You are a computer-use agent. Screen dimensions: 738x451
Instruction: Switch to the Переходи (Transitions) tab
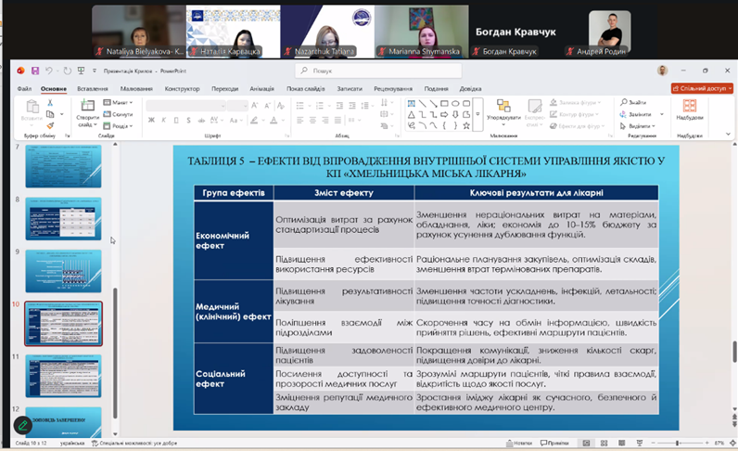point(224,89)
